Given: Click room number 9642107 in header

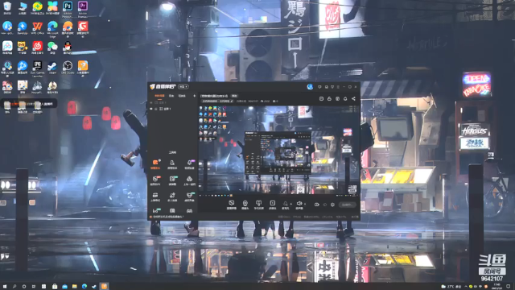Looking at the screenshot, I should click(253, 101).
